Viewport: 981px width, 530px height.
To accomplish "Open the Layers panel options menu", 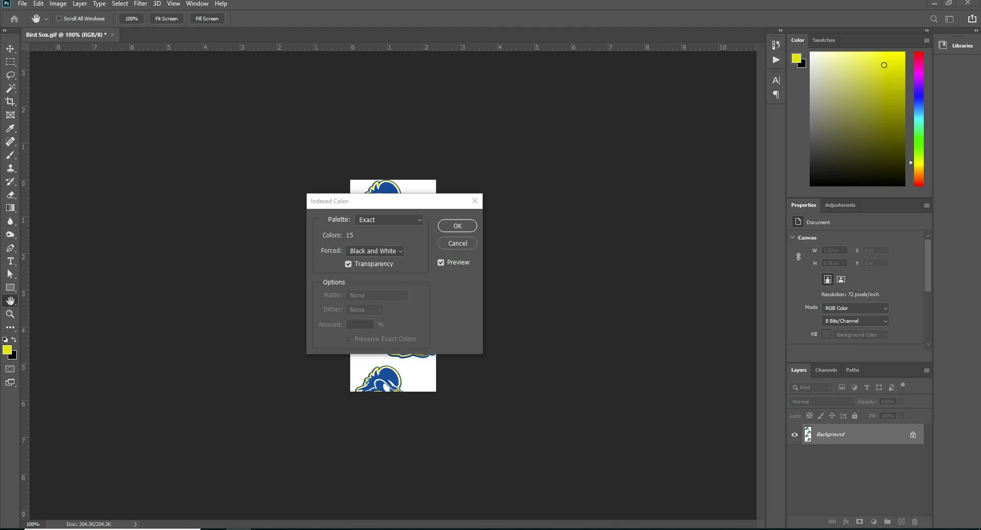I will (x=926, y=370).
